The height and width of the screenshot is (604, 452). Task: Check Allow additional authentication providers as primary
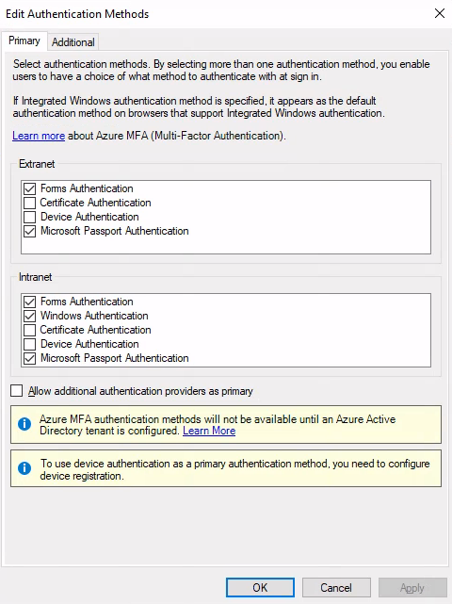coord(17,391)
